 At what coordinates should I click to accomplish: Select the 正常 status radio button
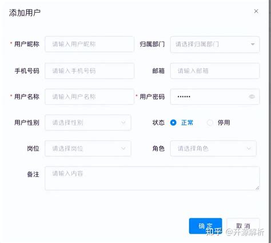(x=173, y=123)
